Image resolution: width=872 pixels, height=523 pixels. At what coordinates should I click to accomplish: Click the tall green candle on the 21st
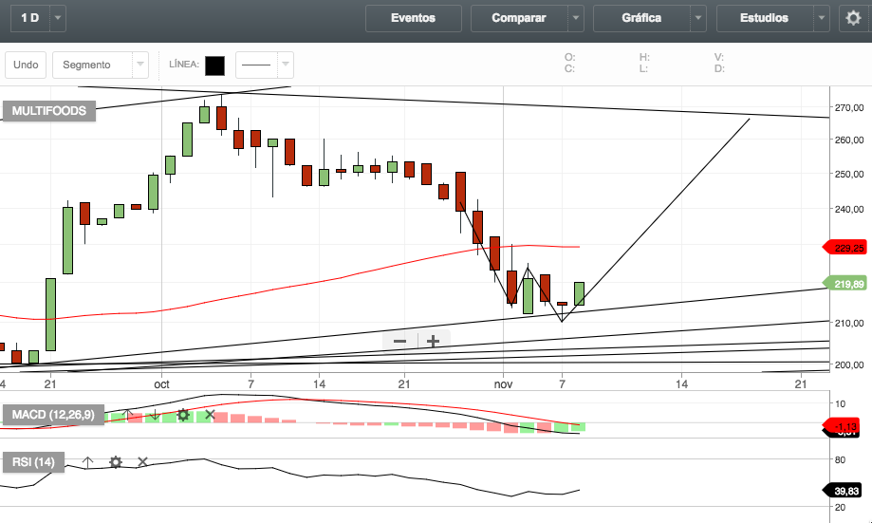point(50,314)
